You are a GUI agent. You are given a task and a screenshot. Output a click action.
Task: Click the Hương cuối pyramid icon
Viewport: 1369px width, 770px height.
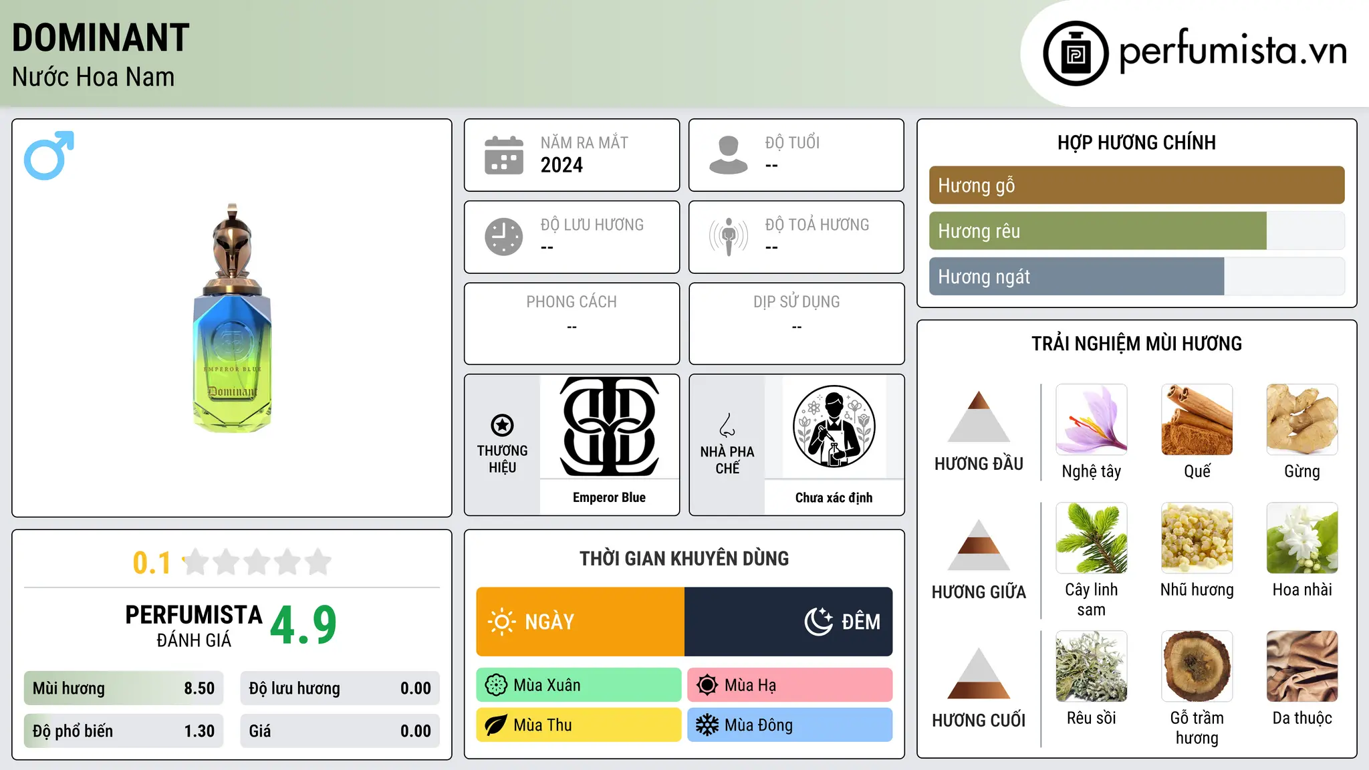[x=979, y=673]
